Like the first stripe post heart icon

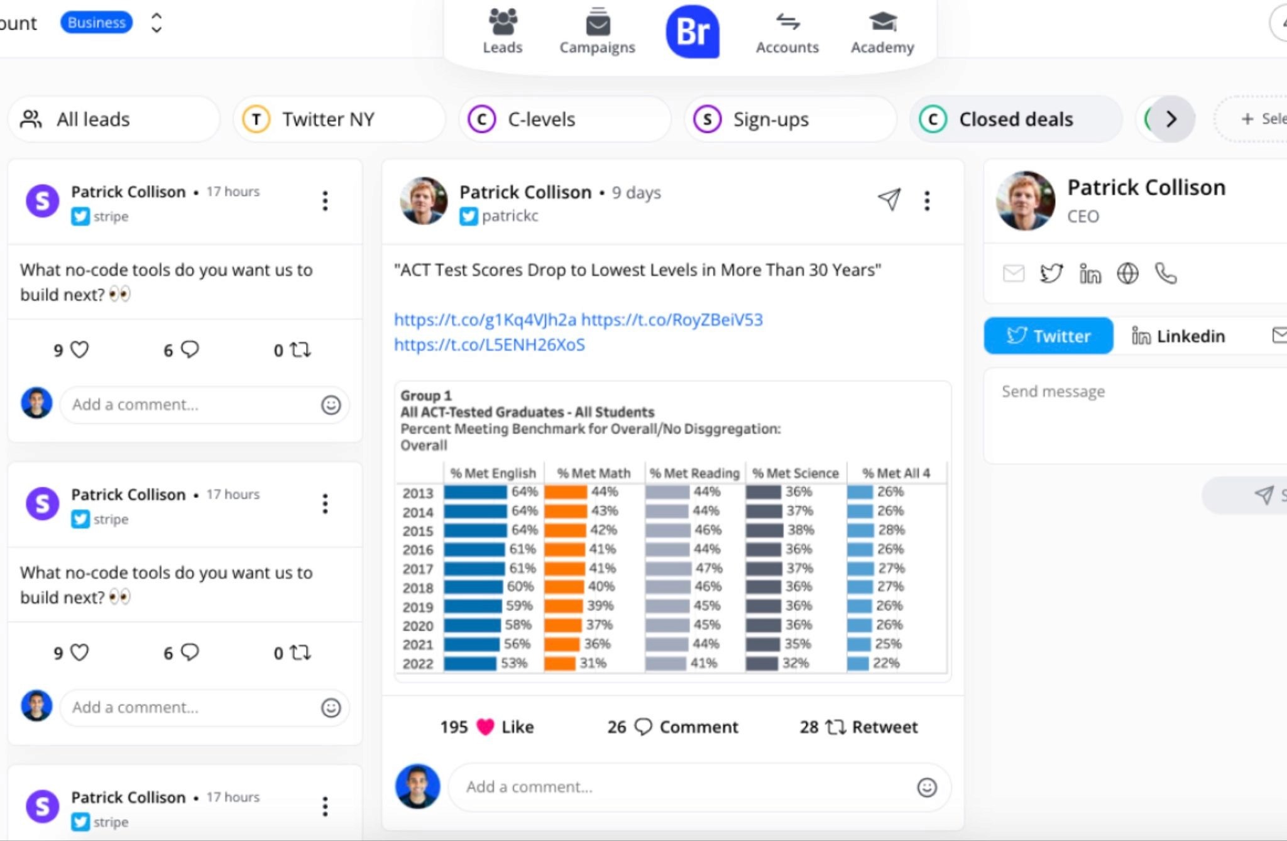pos(79,349)
